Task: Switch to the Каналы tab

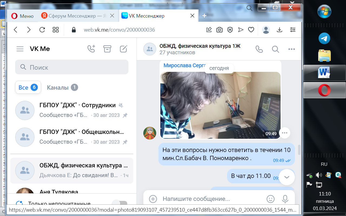Action: 62,87
